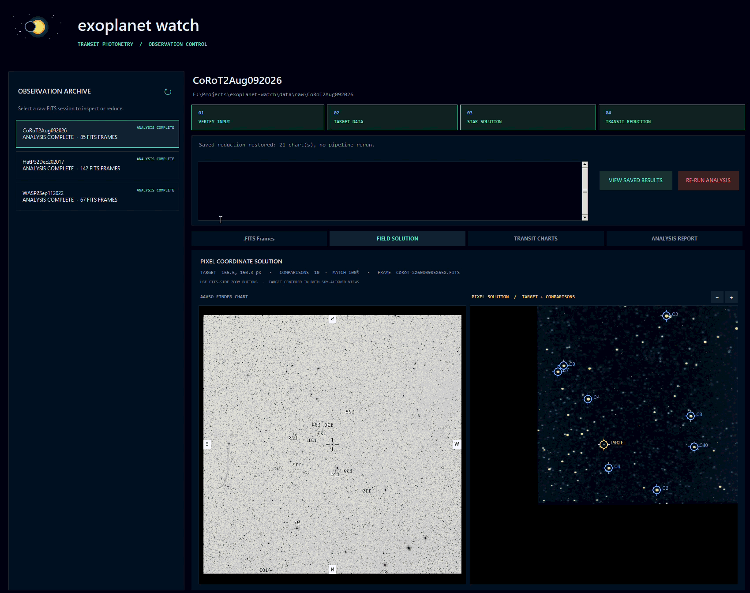Screen dimensions: 750x593
Task: Select comparison star C9 marker
Action: click(563, 365)
